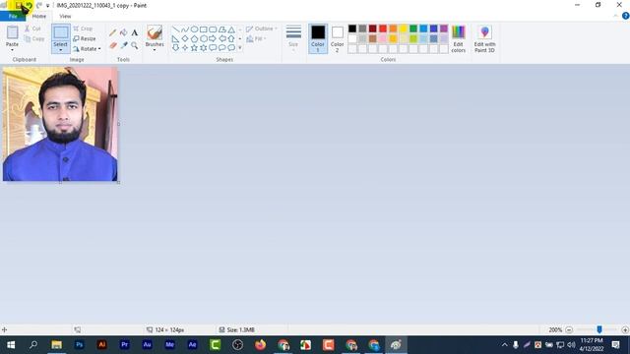Expand the Shapes gallery more arrow
Image resolution: width=630 pixels, height=354 pixels.
[x=240, y=48]
